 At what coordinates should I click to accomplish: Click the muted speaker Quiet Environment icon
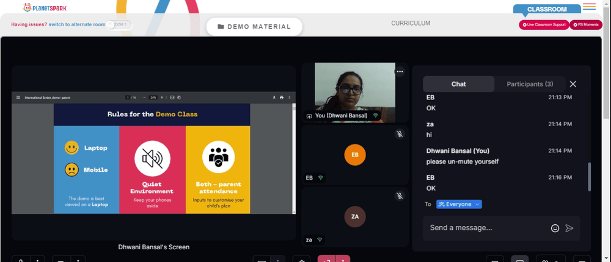point(152,157)
